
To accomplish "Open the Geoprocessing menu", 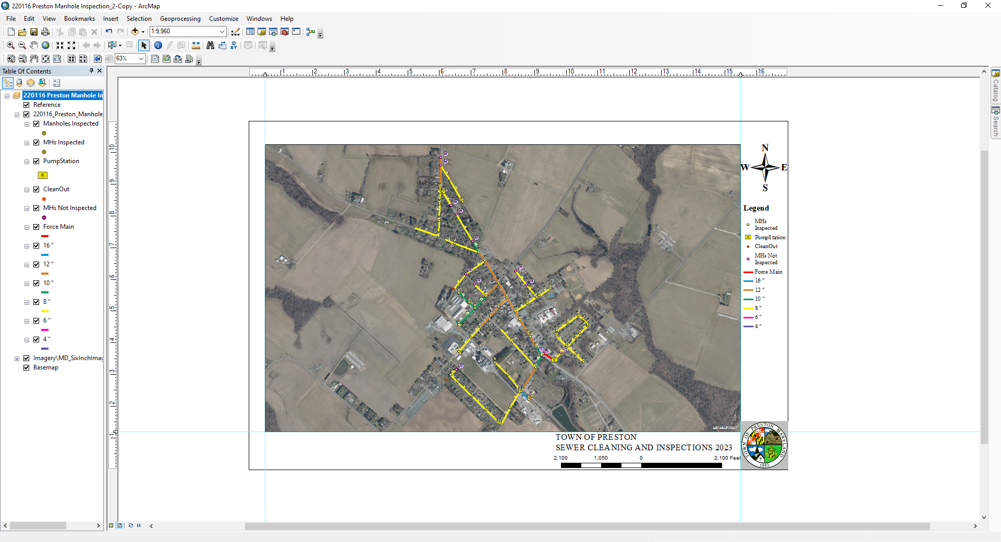I will [x=180, y=19].
